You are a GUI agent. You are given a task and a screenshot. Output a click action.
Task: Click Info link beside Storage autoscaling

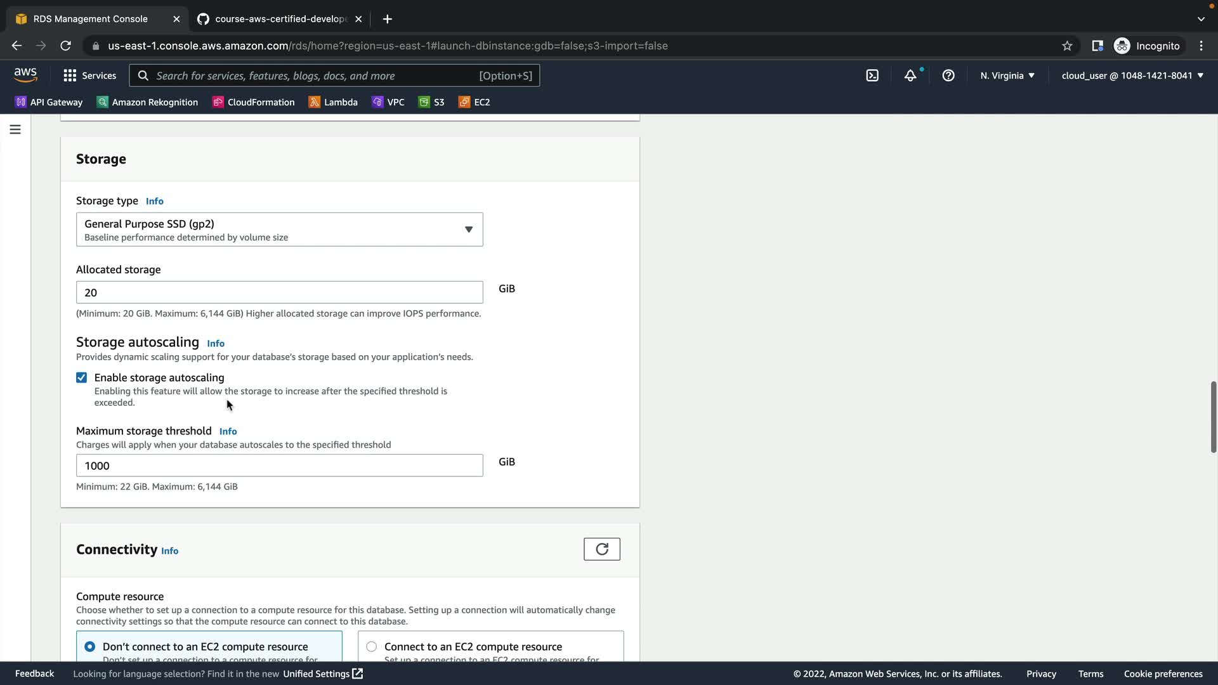(x=216, y=343)
